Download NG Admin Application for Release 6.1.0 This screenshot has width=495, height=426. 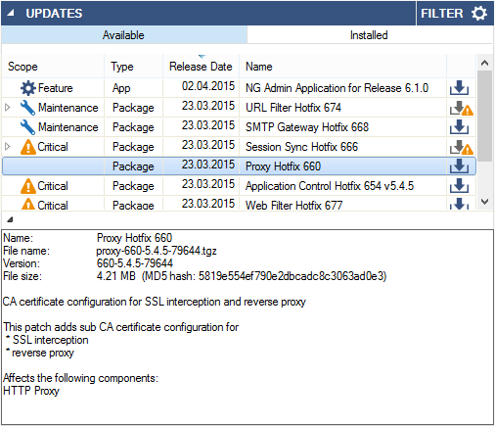pyautogui.click(x=459, y=87)
